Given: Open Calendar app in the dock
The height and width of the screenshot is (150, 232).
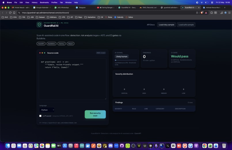Looking at the screenshot, I should pyautogui.click(x=25, y=146).
